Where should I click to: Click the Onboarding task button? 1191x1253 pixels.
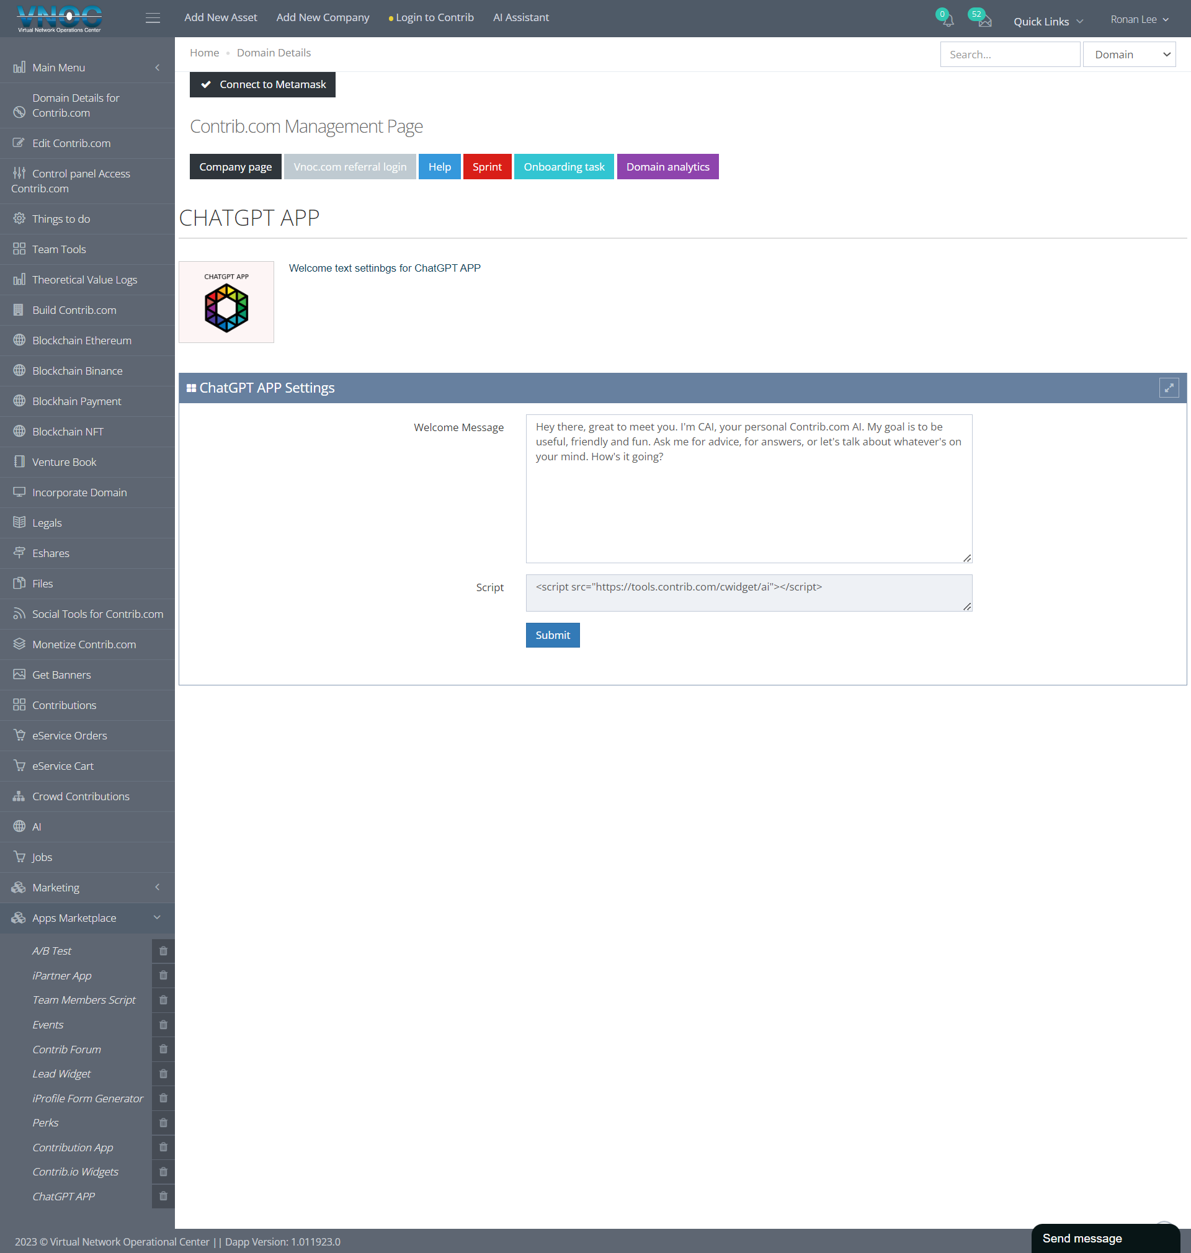(564, 167)
